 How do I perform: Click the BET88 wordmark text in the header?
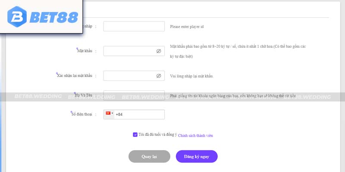coord(54,18)
